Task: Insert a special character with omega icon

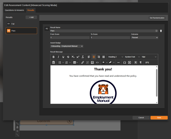Action: (125, 62)
